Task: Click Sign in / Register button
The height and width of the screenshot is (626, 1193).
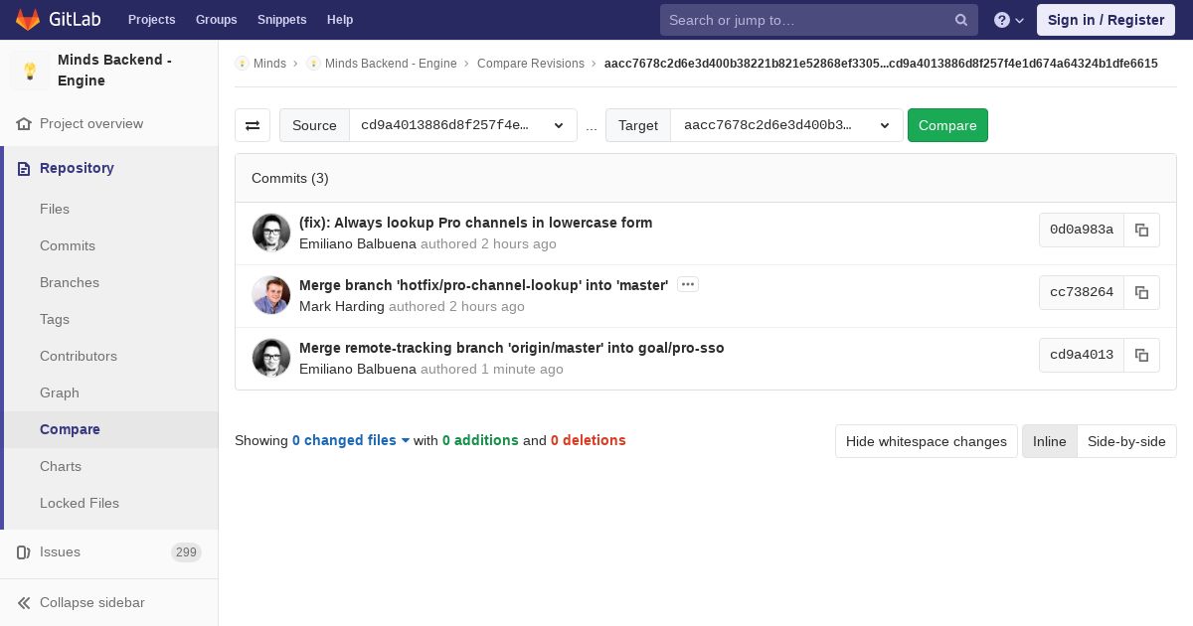Action: click(x=1106, y=20)
